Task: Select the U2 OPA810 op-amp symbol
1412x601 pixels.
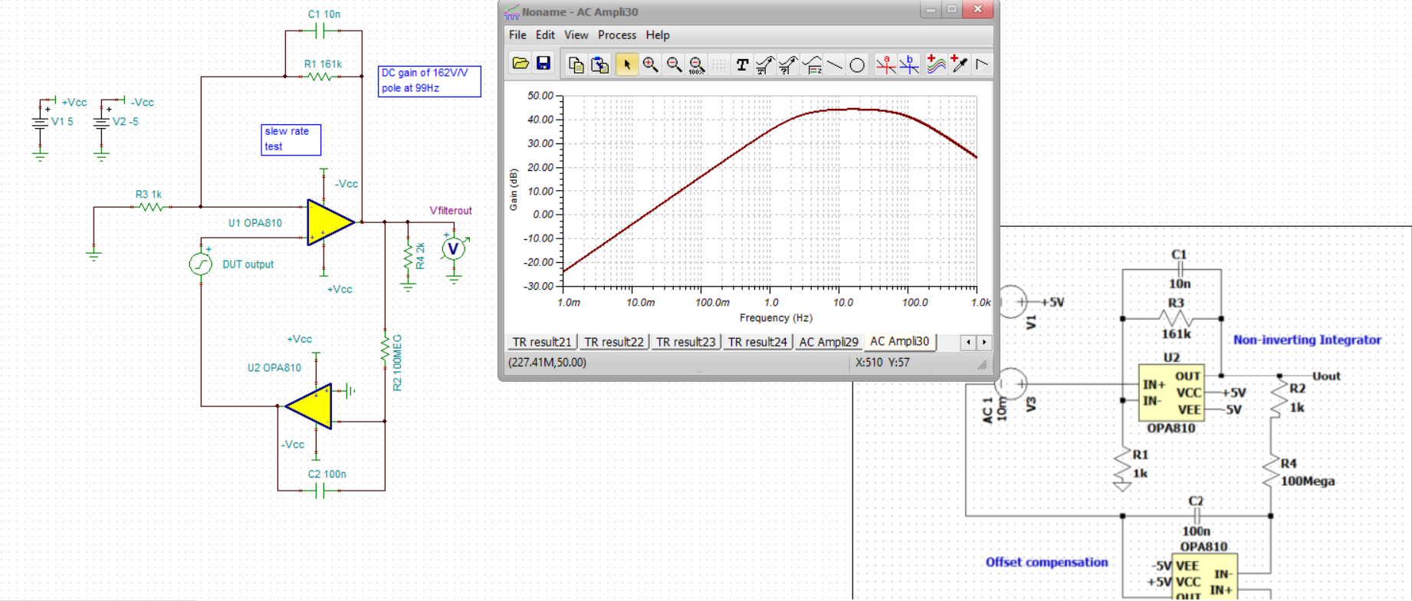Action: [x=309, y=406]
